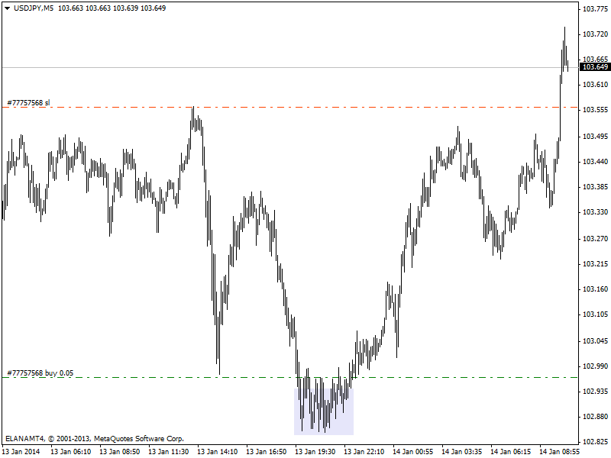Click the 102.825 price axis label
The height and width of the screenshot is (458, 611).
(x=595, y=442)
